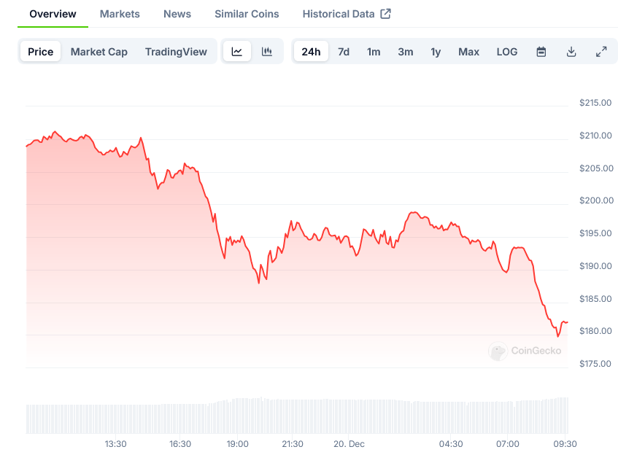618x463 pixels.
Task: Select Market Cap chart mode
Action: pyautogui.click(x=99, y=52)
